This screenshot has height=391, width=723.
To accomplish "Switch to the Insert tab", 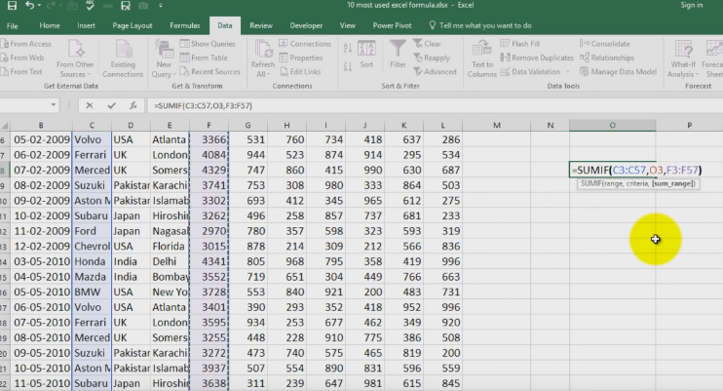I will [x=86, y=26].
